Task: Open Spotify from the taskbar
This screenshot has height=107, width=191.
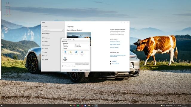Action: 78,106
